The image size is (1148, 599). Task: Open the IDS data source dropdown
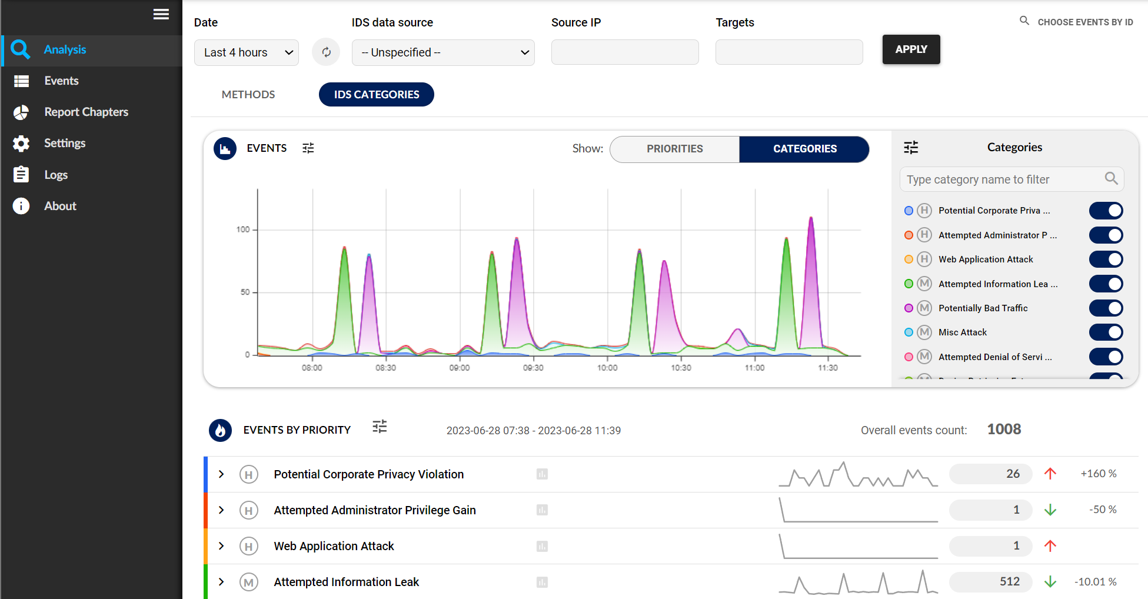[443, 52]
